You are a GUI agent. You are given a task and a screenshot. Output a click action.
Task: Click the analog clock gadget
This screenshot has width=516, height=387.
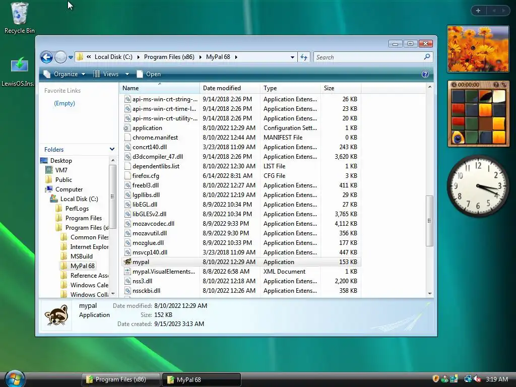(x=478, y=186)
